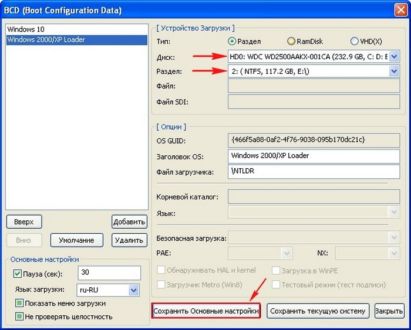This screenshot has height=330, width=411.
Task: Close the BCD window with the X
Action: pos(401,10)
